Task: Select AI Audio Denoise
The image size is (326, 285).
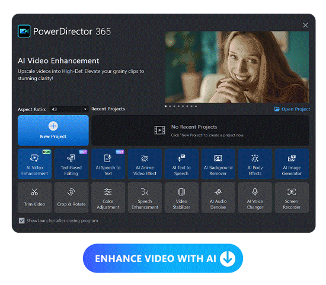Action: pos(218,198)
